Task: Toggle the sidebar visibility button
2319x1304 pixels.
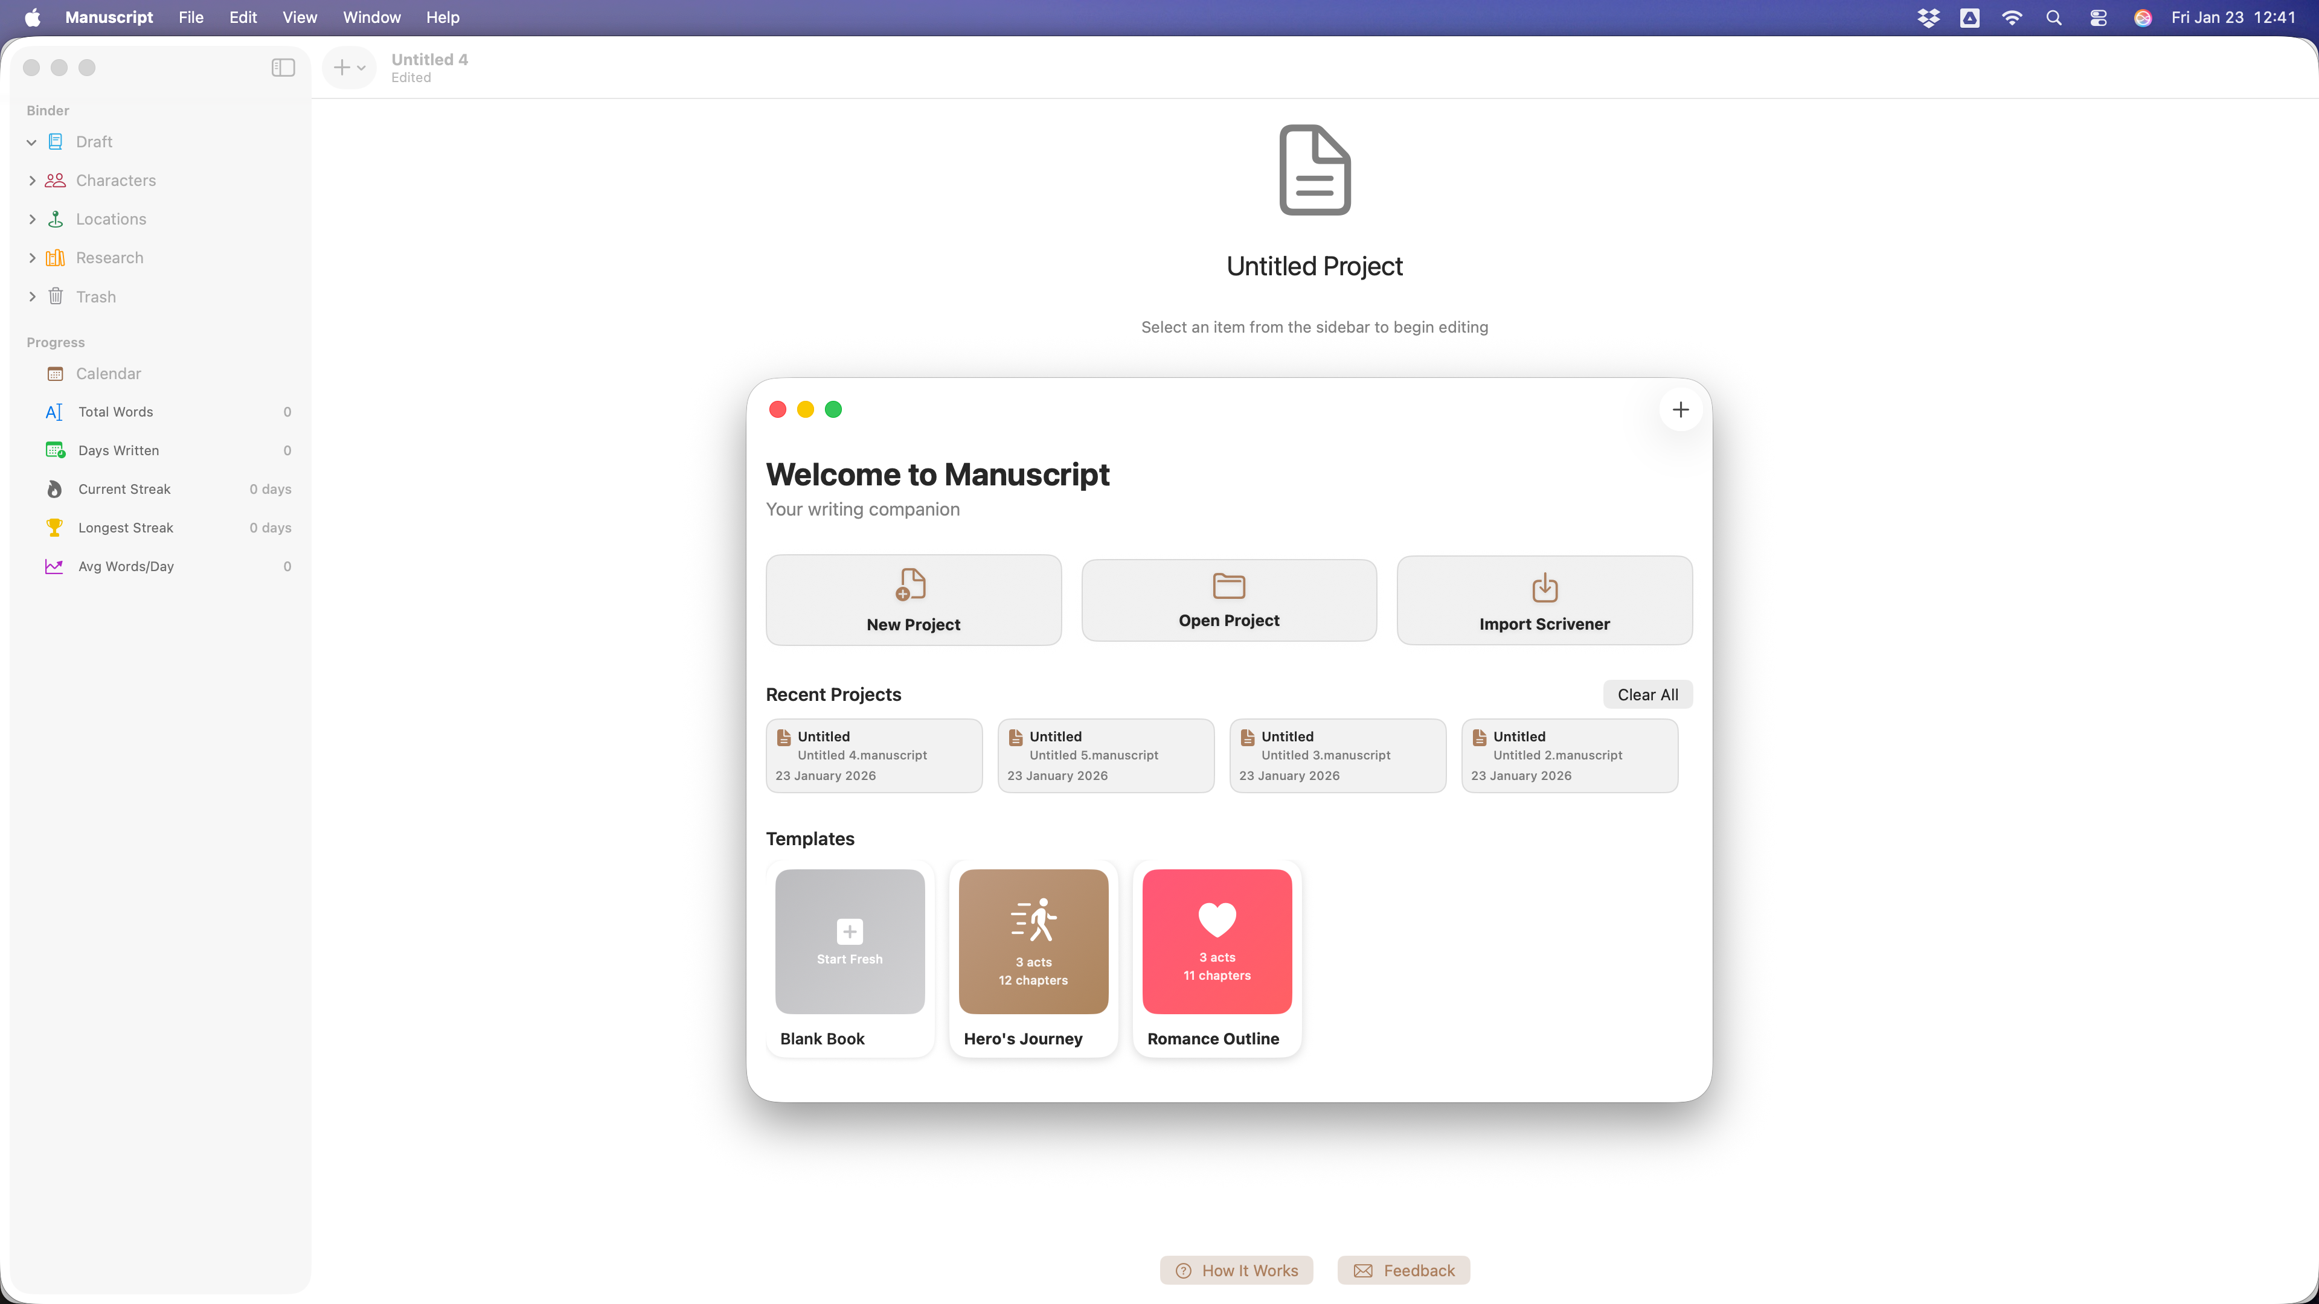Action: (283, 68)
